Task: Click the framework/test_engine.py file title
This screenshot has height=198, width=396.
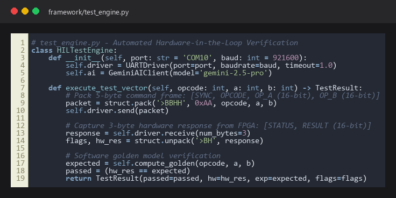Action: (88, 12)
